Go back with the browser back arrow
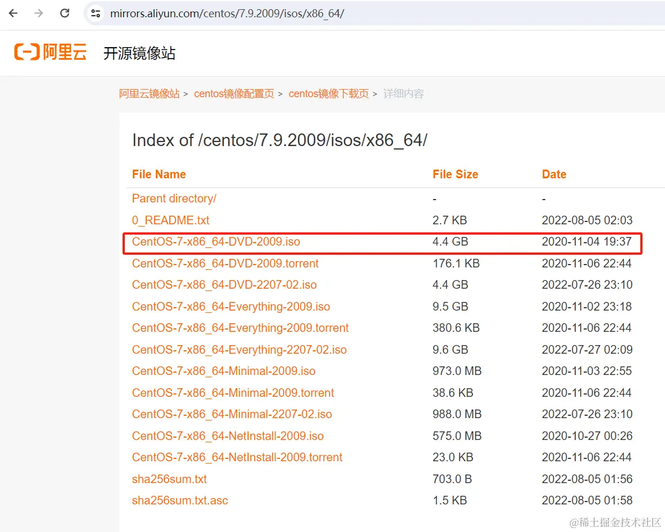 13,13
